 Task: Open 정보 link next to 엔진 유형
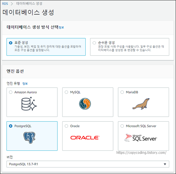tap(25, 83)
